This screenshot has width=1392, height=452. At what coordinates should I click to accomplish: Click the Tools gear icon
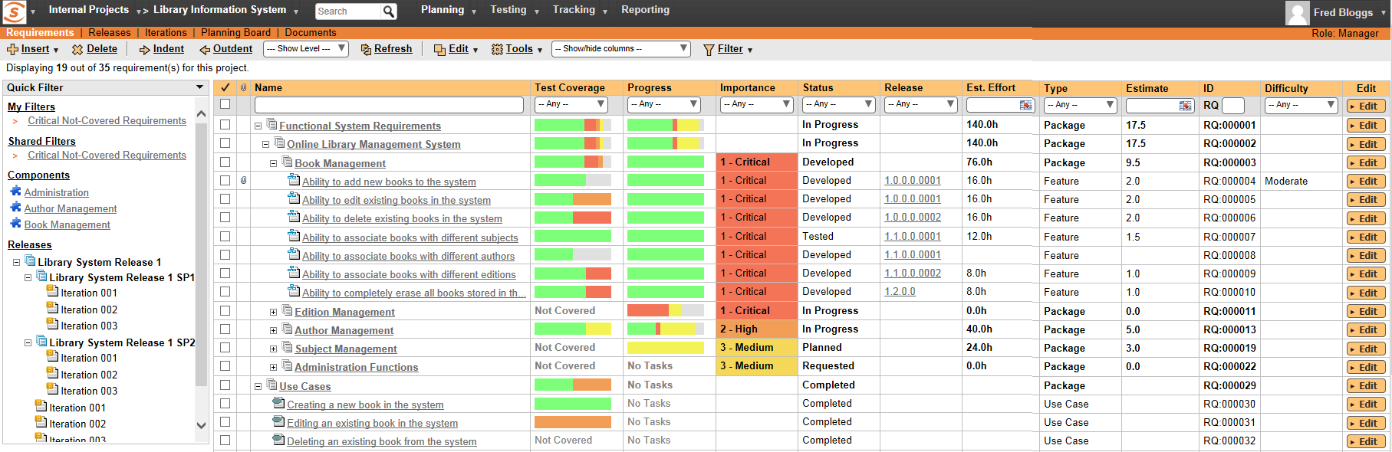pyautogui.click(x=497, y=49)
